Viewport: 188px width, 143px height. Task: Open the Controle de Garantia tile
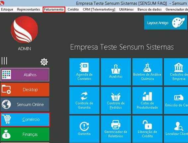coord(84,101)
